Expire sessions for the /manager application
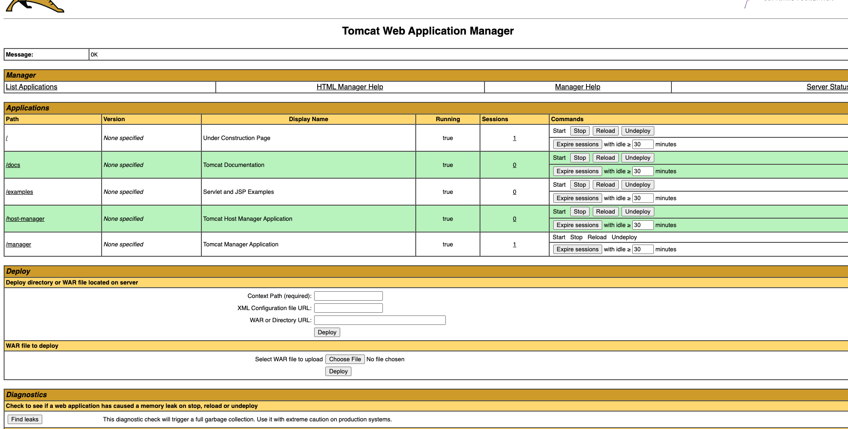848x429 pixels. pos(577,250)
